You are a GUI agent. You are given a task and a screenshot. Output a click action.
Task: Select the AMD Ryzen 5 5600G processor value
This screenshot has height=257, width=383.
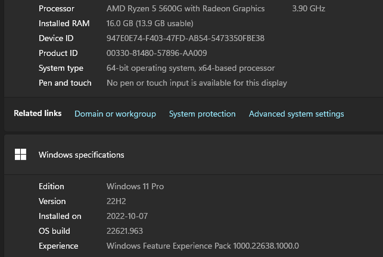tap(185, 8)
